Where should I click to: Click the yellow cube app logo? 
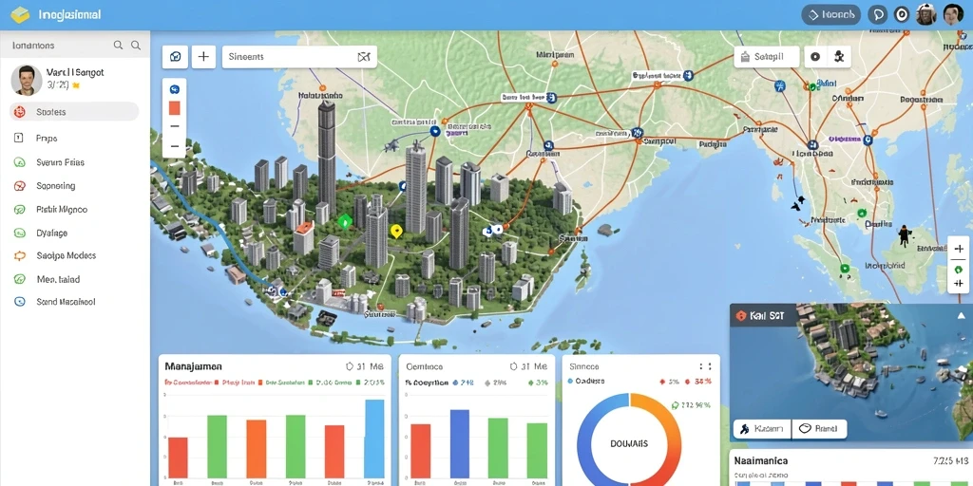[20, 15]
